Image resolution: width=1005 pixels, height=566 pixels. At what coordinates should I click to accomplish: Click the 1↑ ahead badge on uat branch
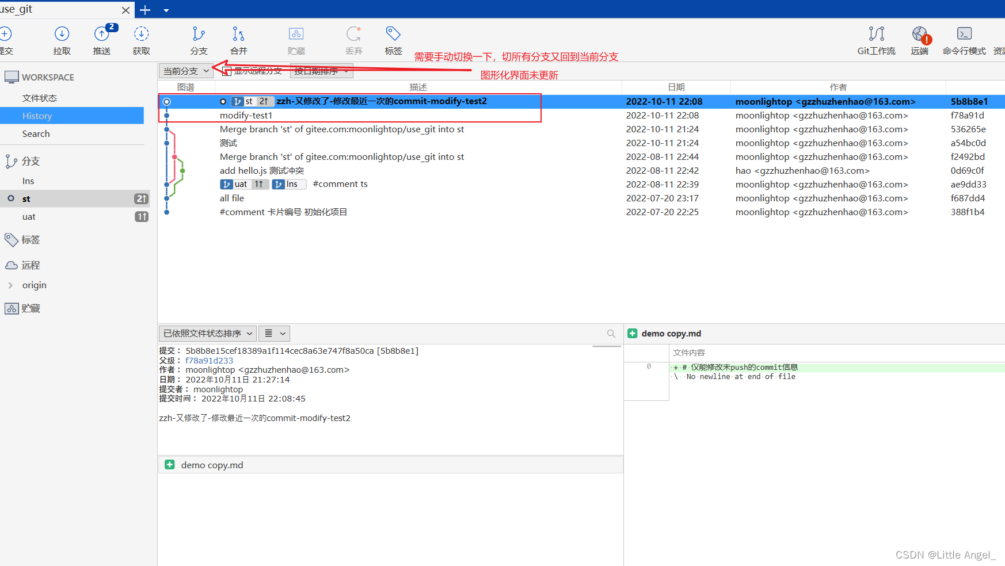tap(142, 217)
